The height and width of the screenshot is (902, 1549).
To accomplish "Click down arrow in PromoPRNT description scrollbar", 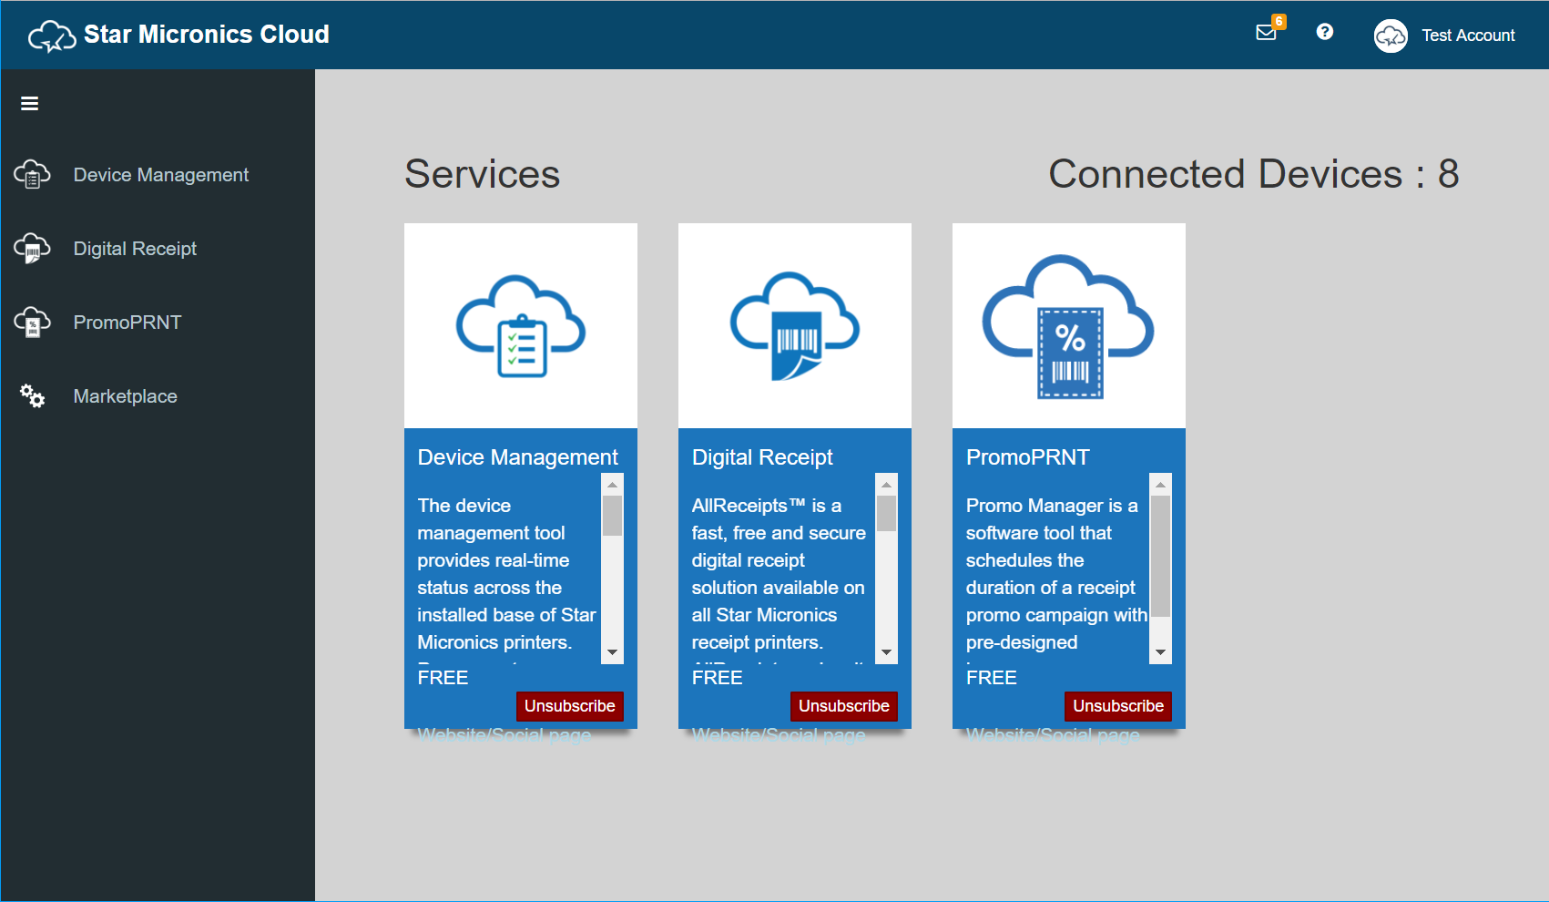I will (1160, 652).
